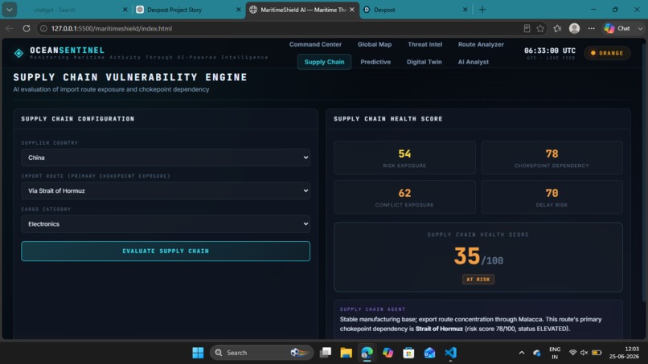Open the taskbar clock and date
Viewport: 648px width, 364px height.
coord(624,353)
